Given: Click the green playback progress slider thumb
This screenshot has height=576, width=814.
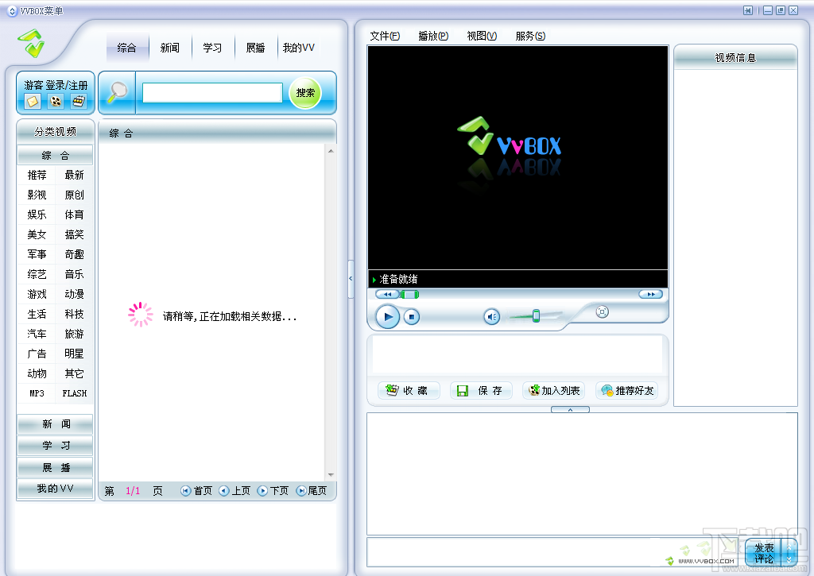Looking at the screenshot, I should point(409,294).
